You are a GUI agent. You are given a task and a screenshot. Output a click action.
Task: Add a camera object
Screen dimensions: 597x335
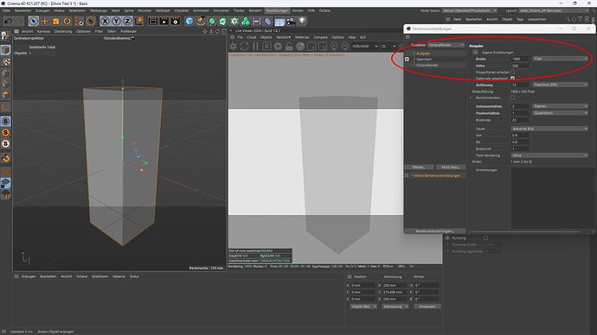291,22
